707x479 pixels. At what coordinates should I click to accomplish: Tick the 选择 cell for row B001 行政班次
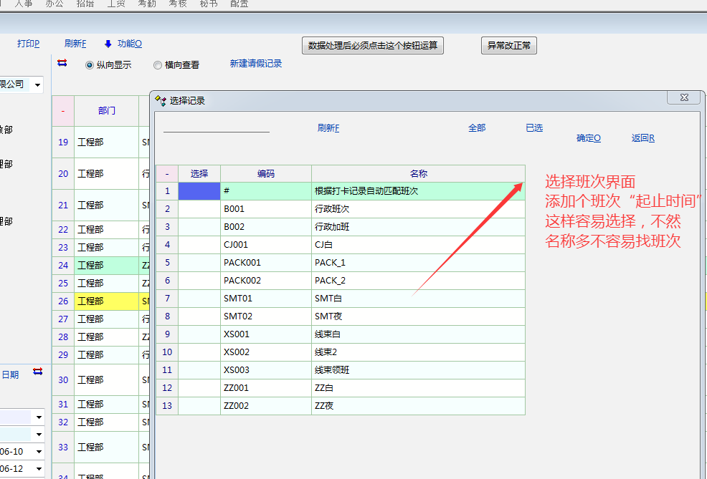[x=199, y=209]
